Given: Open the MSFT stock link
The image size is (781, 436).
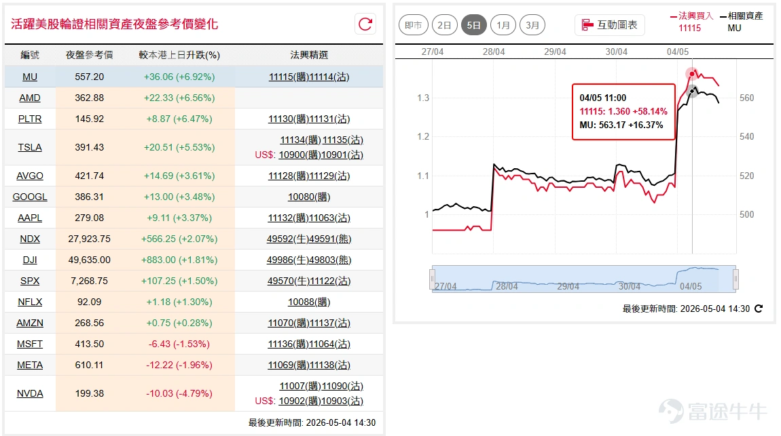Looking at the screenshot, I should (x=30, y=344).
